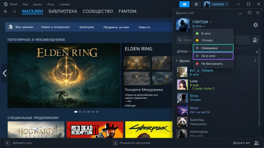Click the downloads arrow icon
264x148 pixels.
coord(115,143)
